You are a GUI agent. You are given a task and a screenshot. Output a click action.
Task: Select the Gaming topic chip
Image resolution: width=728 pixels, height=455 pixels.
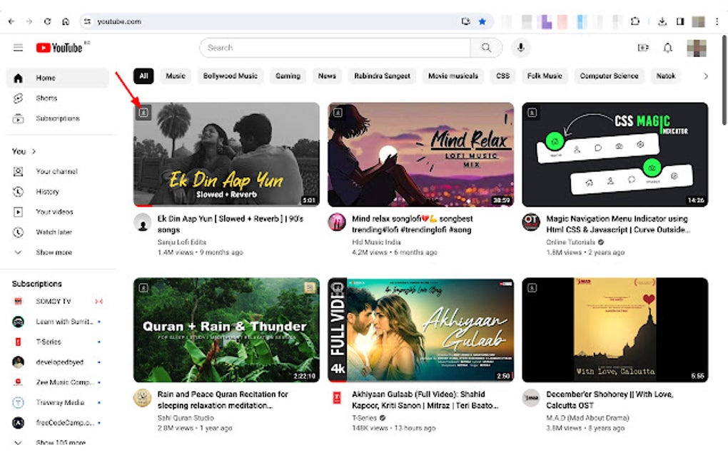288,76
